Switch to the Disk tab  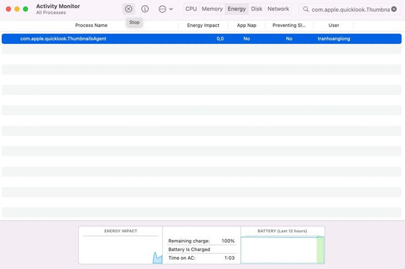click(256, 9)
